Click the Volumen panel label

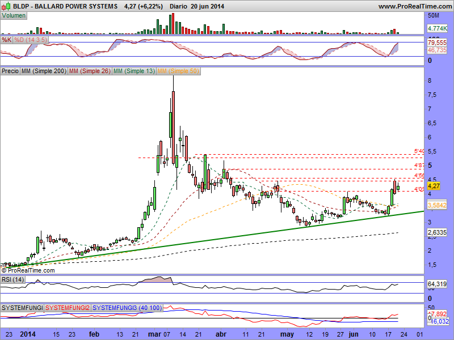[x=14, y=16]
